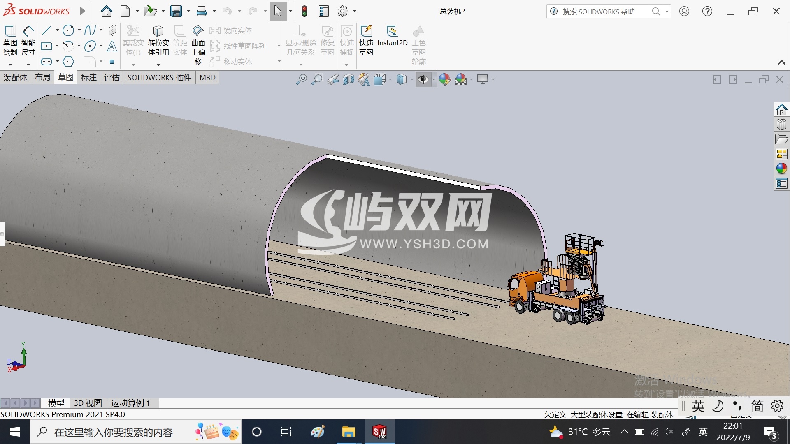Open the Hide/Show Items eye toggle
The height and width of the screenshot is (444, 790).
[x=423, y=79]
